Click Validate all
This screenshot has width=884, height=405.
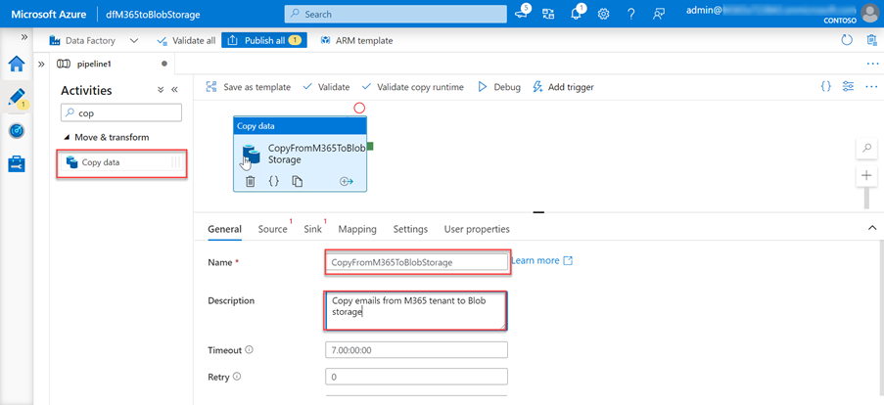(x=186, y=40)
